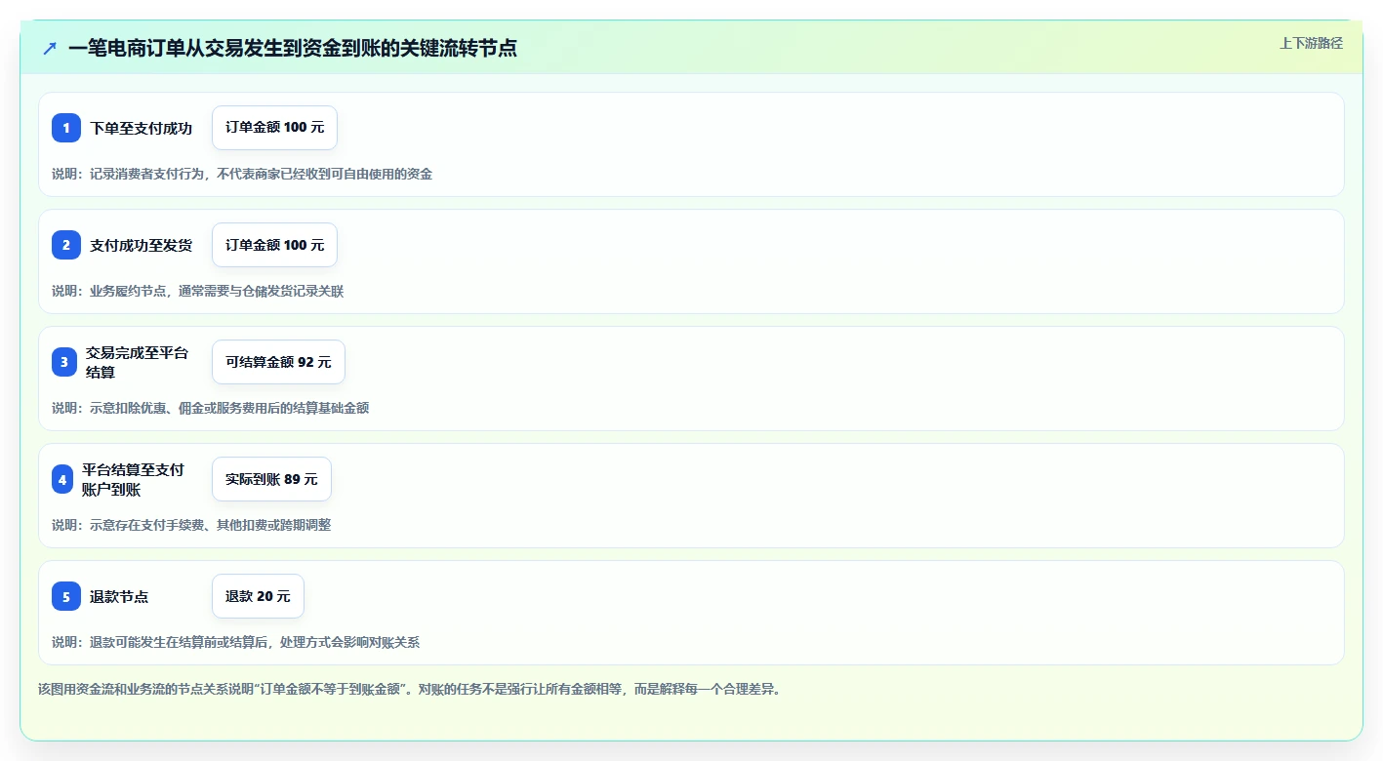
Task: Click the 上下游路径 label
Action: [1311, 43]
